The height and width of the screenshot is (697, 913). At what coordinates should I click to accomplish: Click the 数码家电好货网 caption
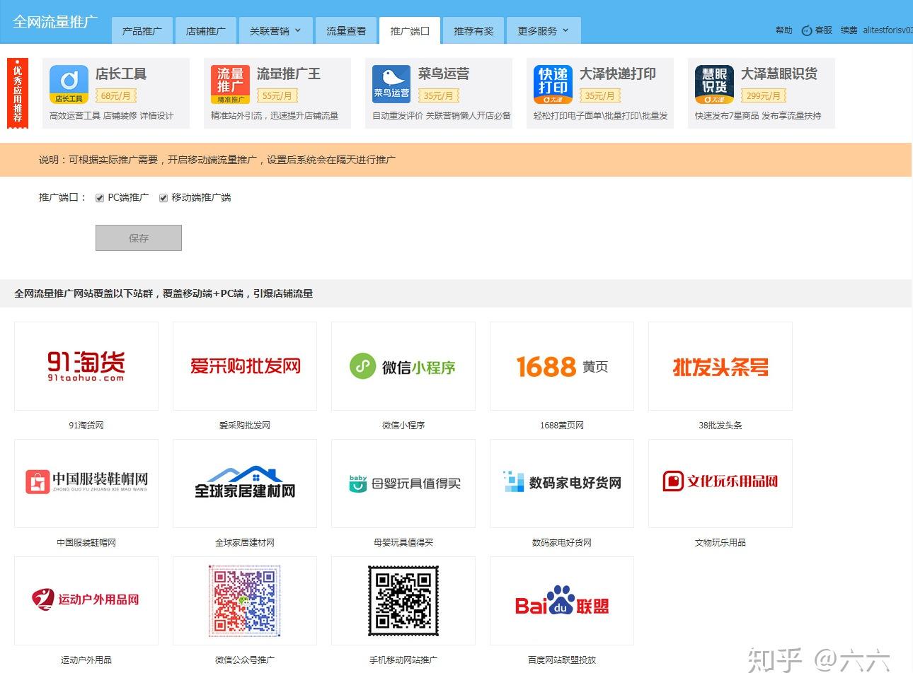pos(562,543)
